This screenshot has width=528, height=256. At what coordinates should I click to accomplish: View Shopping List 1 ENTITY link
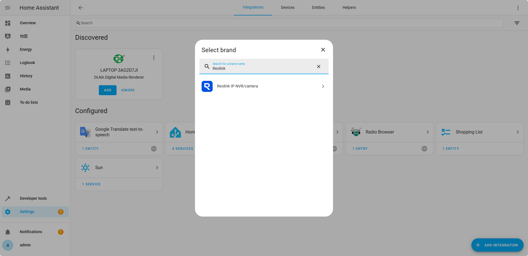point(451,149)
